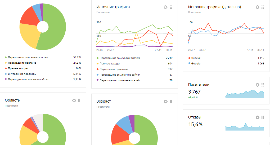Click the Яндекс vs Google line chart
Viewport: 270px width, 145px height.
click(226, 34)
